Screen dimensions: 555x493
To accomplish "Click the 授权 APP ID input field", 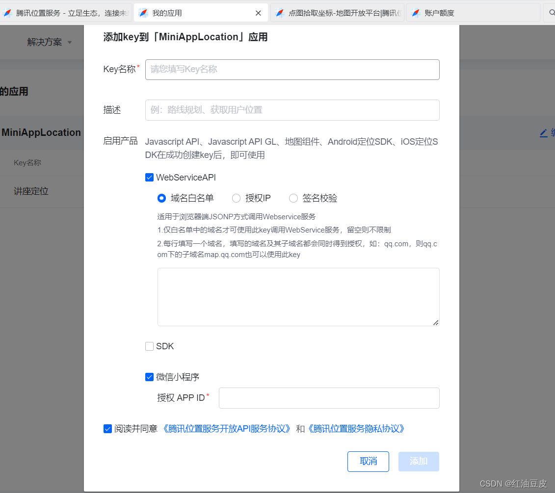I will 329,398.
